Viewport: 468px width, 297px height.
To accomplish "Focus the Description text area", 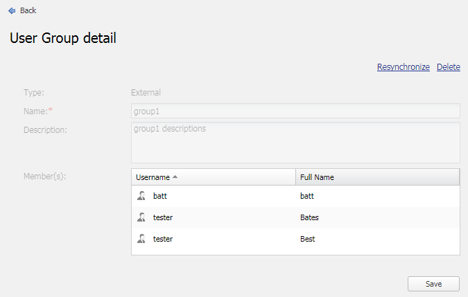I will 295,143.
